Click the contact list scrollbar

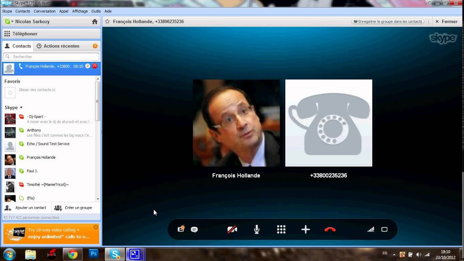click(x=98, y=101)
